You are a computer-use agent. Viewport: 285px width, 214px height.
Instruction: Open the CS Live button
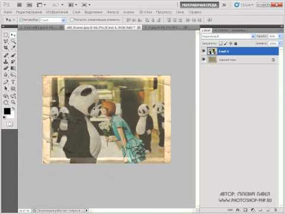point(243,5)
